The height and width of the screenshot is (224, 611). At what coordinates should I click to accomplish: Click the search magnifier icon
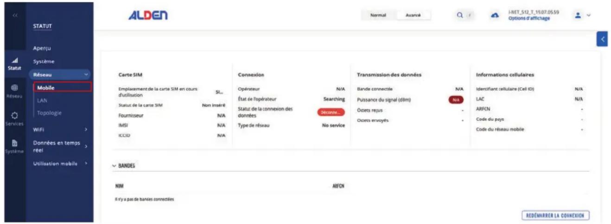tap(460, 15)
